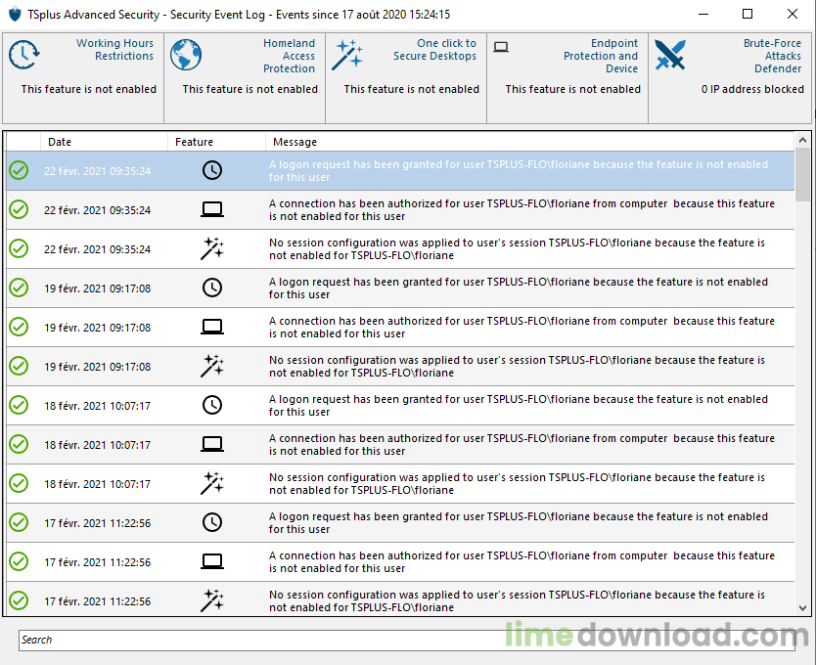The height and width of the screenshot is (665, 816).
Task: Open the Homeland Access Protection tile label
Action: click(x=289, y=56)
